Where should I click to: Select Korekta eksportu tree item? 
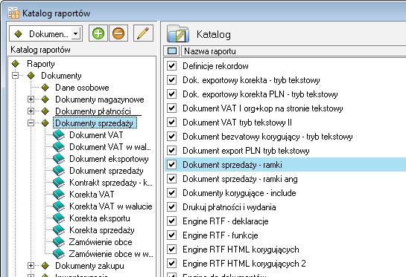100,218
